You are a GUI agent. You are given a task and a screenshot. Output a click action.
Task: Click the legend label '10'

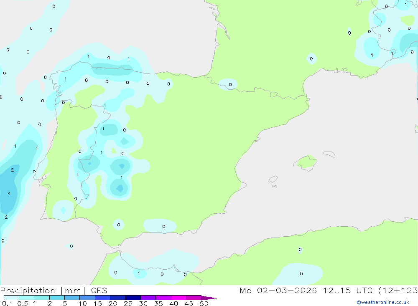(83, 303)
